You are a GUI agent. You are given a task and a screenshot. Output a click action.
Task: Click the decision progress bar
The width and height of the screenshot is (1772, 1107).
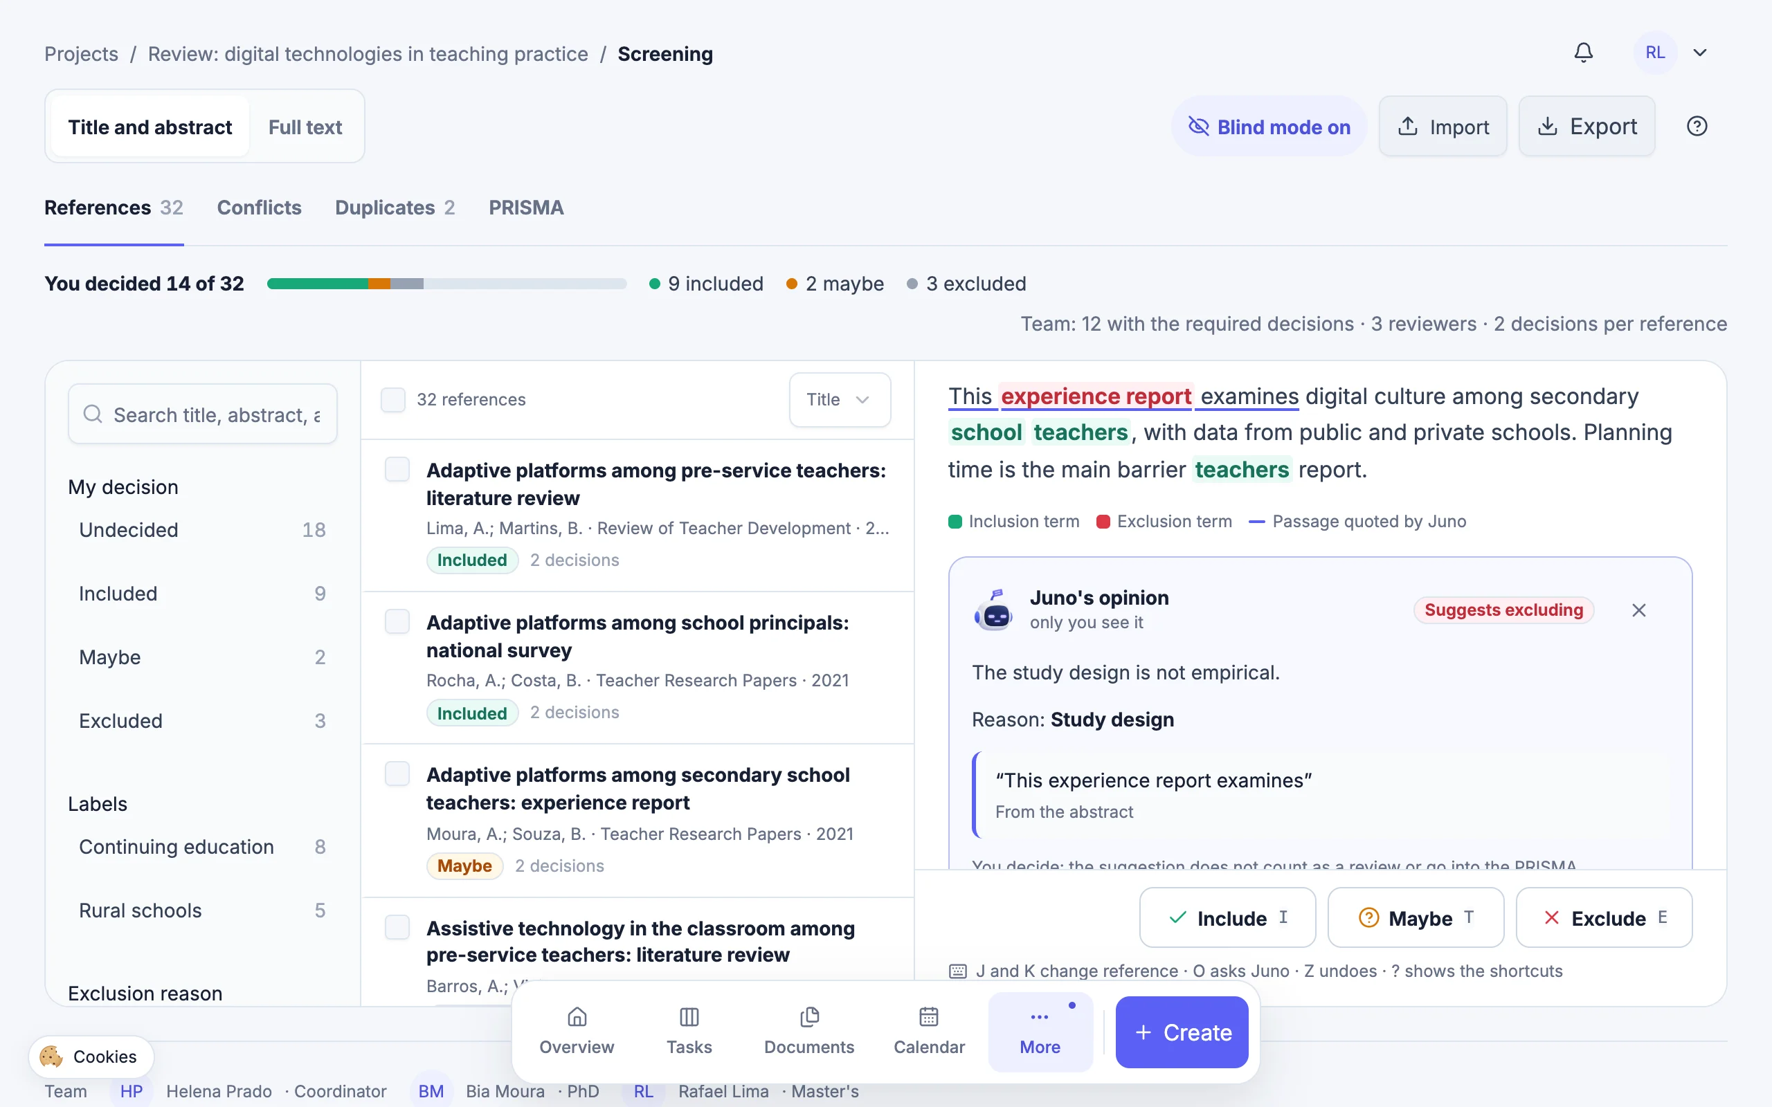pos(446,284)
